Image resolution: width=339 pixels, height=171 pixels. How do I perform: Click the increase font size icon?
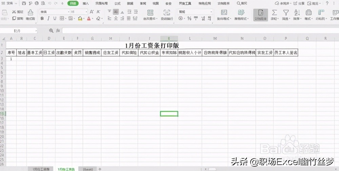point(92,12)
